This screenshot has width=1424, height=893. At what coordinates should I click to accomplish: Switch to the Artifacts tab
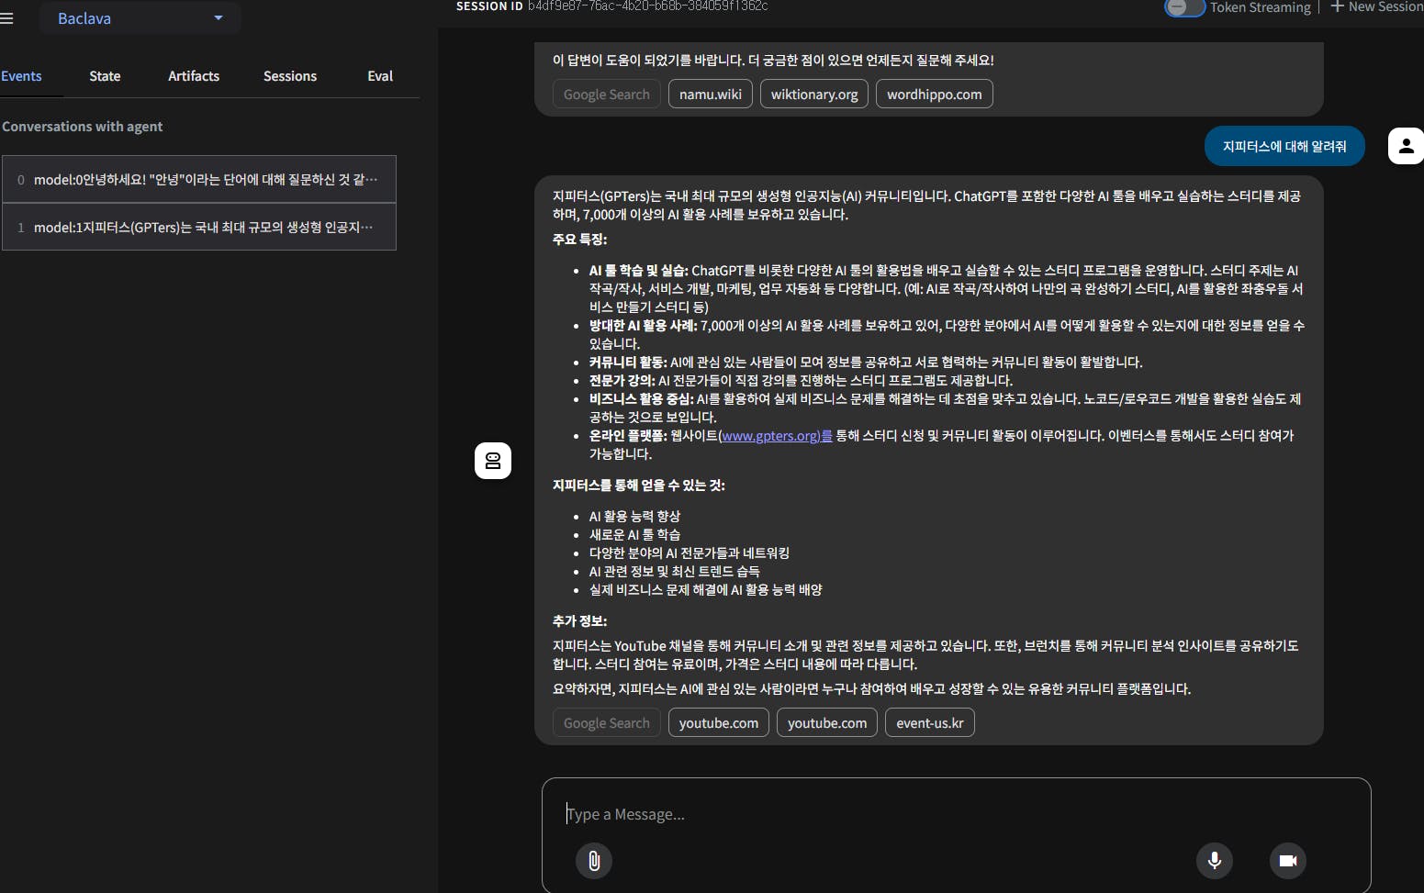click(194, 76)
